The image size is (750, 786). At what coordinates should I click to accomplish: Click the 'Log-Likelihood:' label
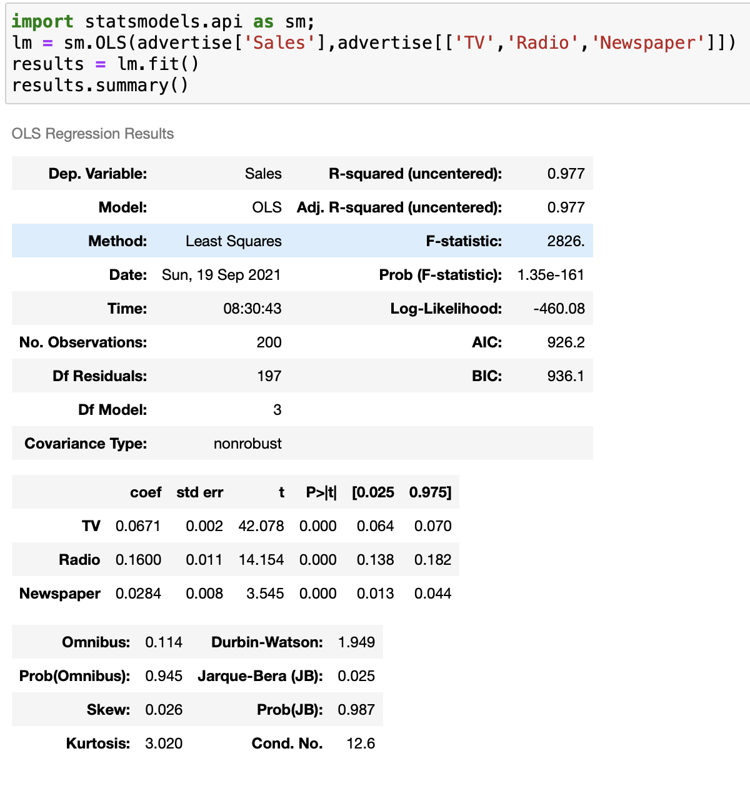446,309
